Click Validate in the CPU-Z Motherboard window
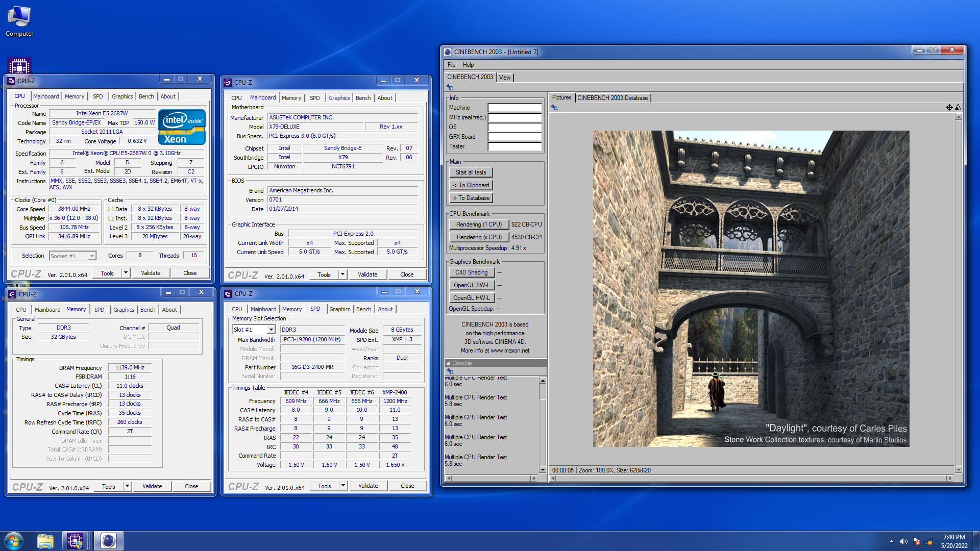Image resolution: width=980 pixels, height=551 pixels. [x=367, y=274]
